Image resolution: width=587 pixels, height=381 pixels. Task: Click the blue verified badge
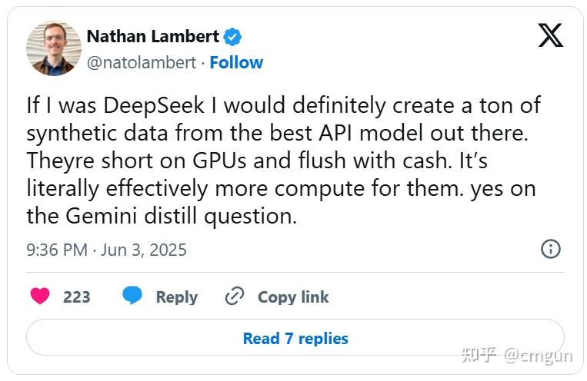pos(232,36)
